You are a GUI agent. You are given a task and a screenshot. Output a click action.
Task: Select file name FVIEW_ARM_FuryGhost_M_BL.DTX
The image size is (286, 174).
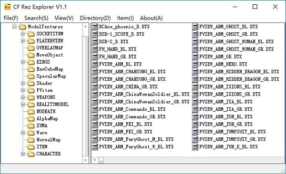tap(136, 139)
